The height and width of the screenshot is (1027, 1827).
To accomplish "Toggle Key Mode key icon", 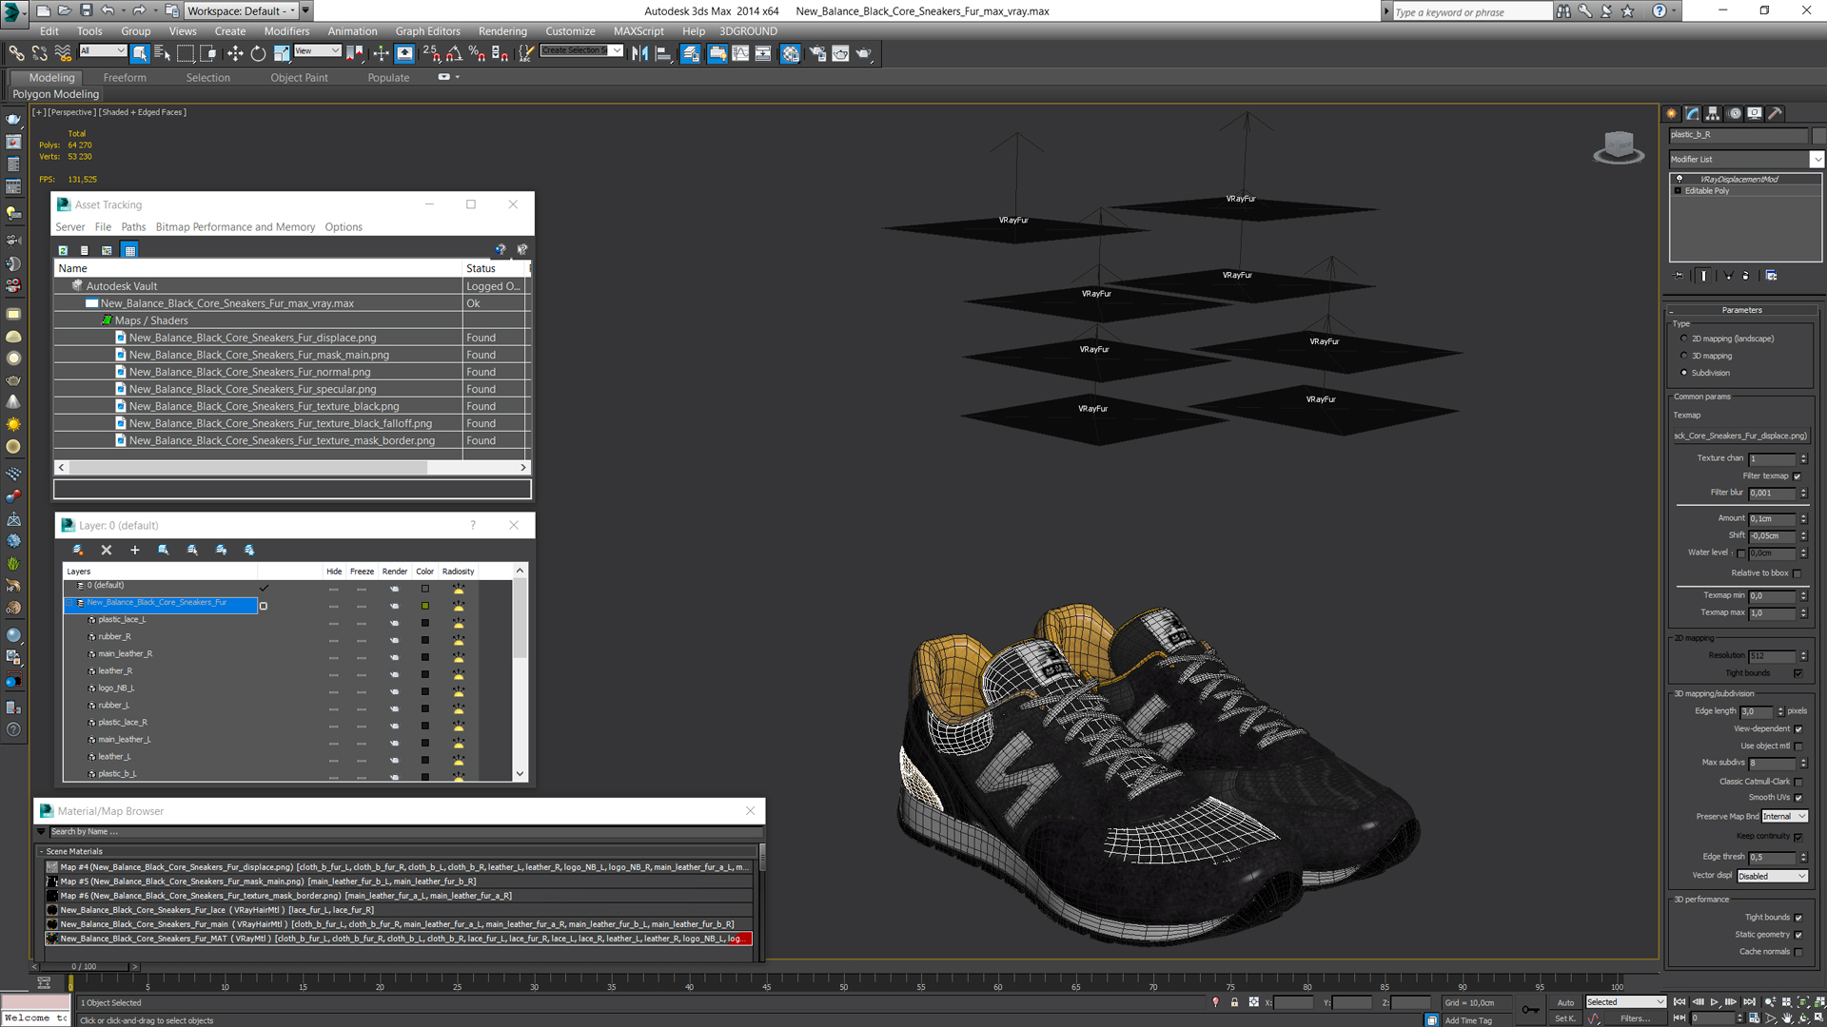I will pyautogui.click(x=1530, y=1010).
